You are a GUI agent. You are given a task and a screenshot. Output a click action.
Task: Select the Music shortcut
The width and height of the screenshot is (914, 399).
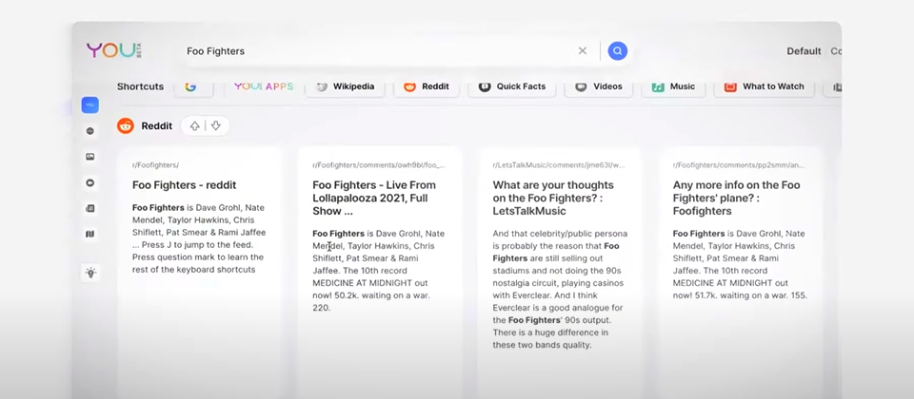pyautogui.click(x=673, y=86)
